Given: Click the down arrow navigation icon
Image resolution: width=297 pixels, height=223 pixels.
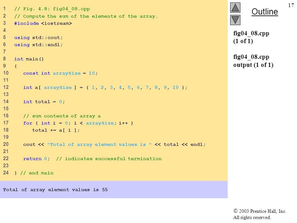Looking at the screenshot, I should coord(235,20).
